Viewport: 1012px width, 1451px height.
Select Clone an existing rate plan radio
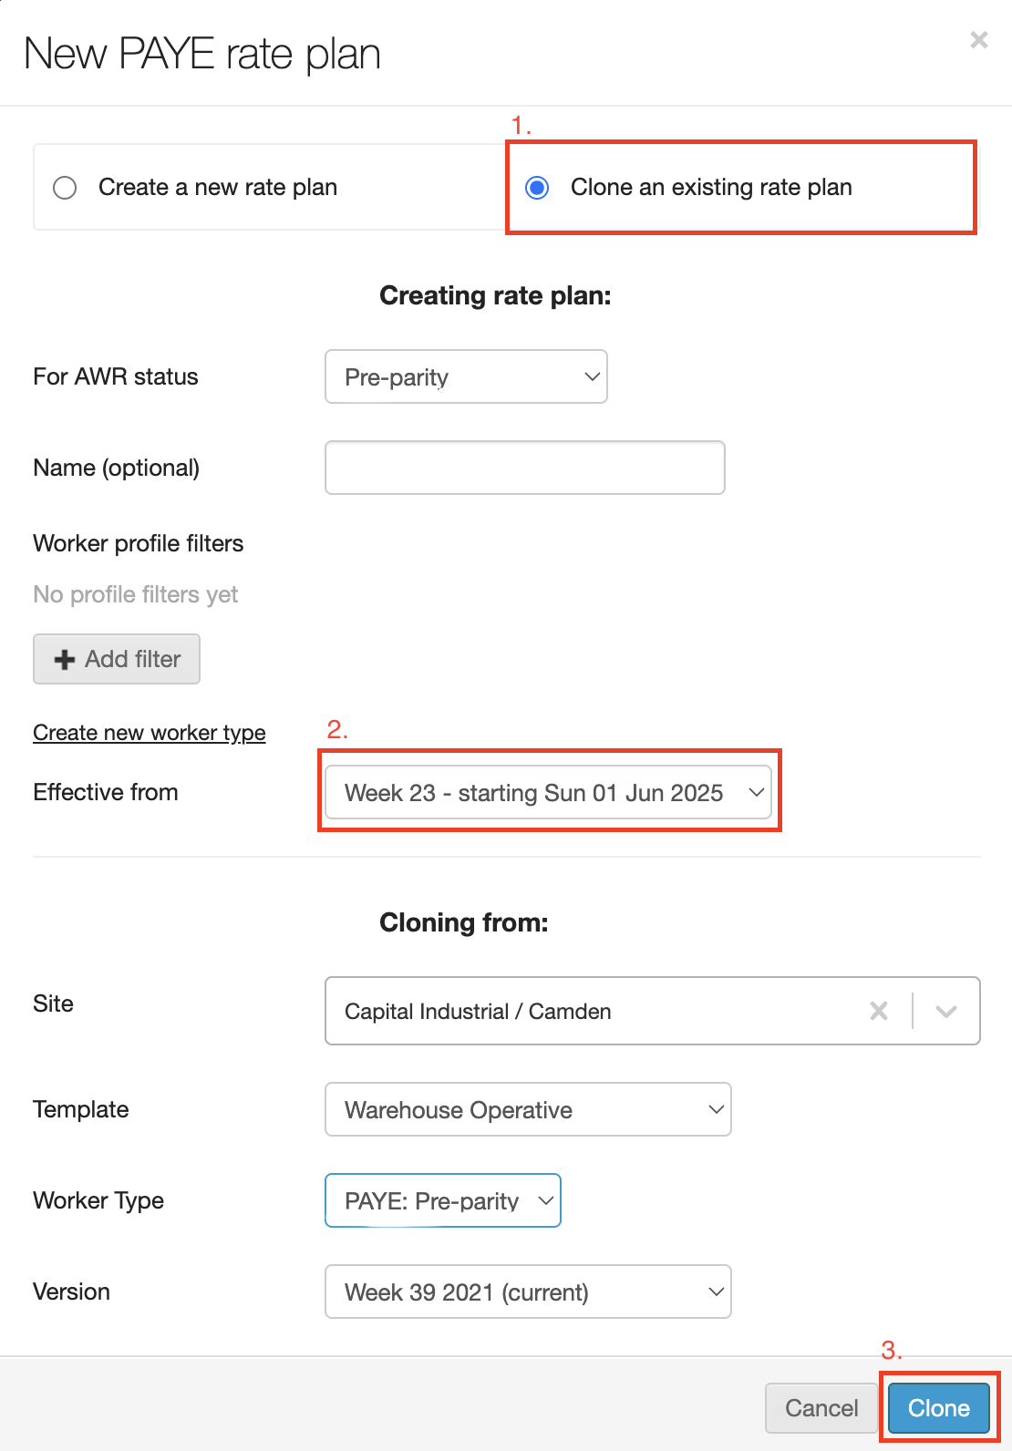[x=537, y=188]
